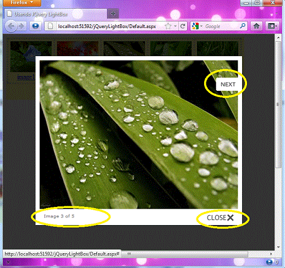Click the add-on icon in status bar
Screen dimensions: 285x268
click(x=269, y=262)
